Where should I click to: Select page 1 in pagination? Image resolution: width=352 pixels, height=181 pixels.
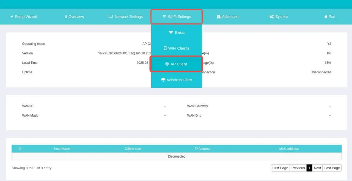(309, 168)
